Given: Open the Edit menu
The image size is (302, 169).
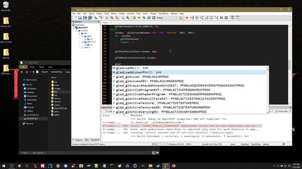Looking at the screenshot, I should [79, 14].
